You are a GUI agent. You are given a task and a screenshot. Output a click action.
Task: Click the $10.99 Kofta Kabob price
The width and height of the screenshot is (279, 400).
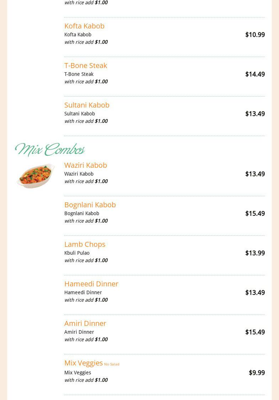click(x=254, y=35)
